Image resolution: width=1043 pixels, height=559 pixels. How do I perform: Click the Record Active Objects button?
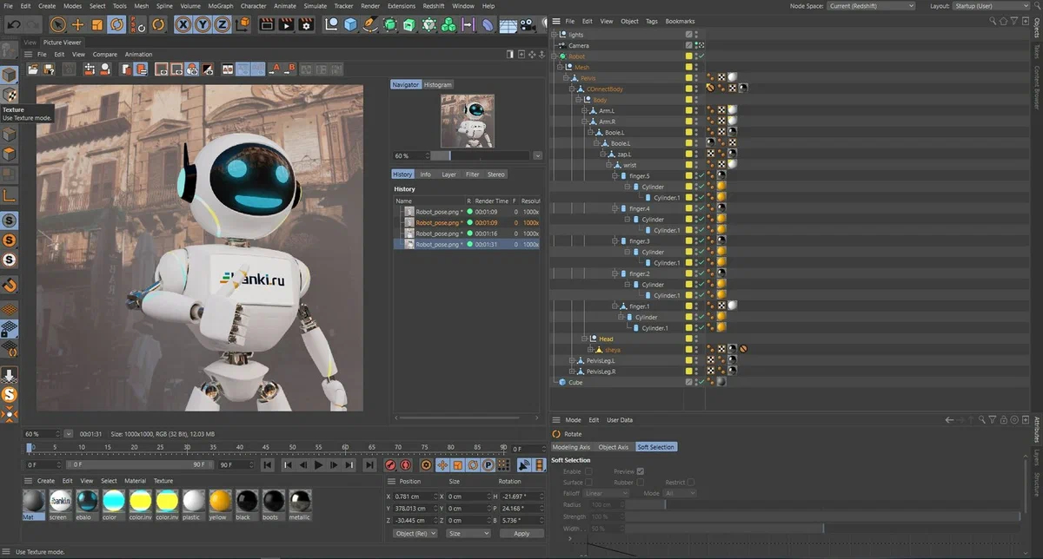click(391, 465)
